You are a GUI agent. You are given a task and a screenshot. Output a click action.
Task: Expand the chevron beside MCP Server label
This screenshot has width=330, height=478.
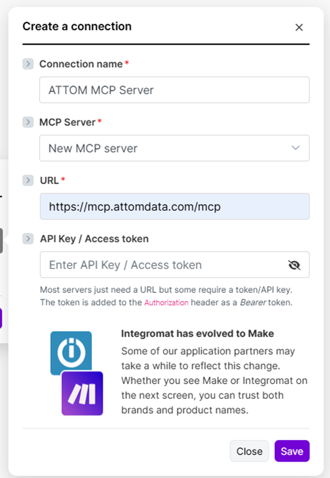pyautogui.click(x=28, y=122)
